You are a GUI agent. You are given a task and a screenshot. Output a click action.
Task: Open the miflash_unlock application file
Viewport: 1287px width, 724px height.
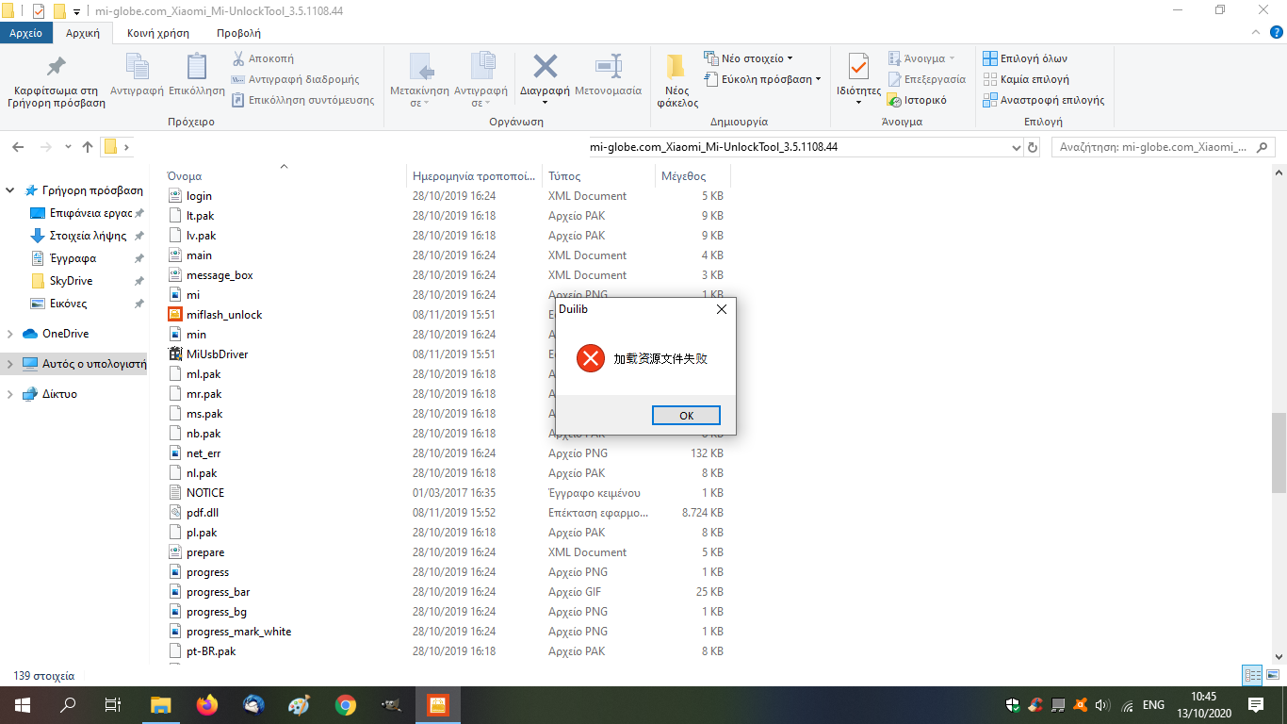pos(224,315)
